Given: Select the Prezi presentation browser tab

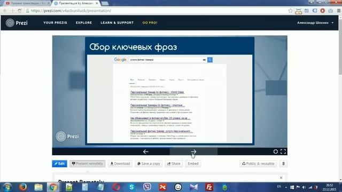Looking at the screenshot, I should pos(76,3).
